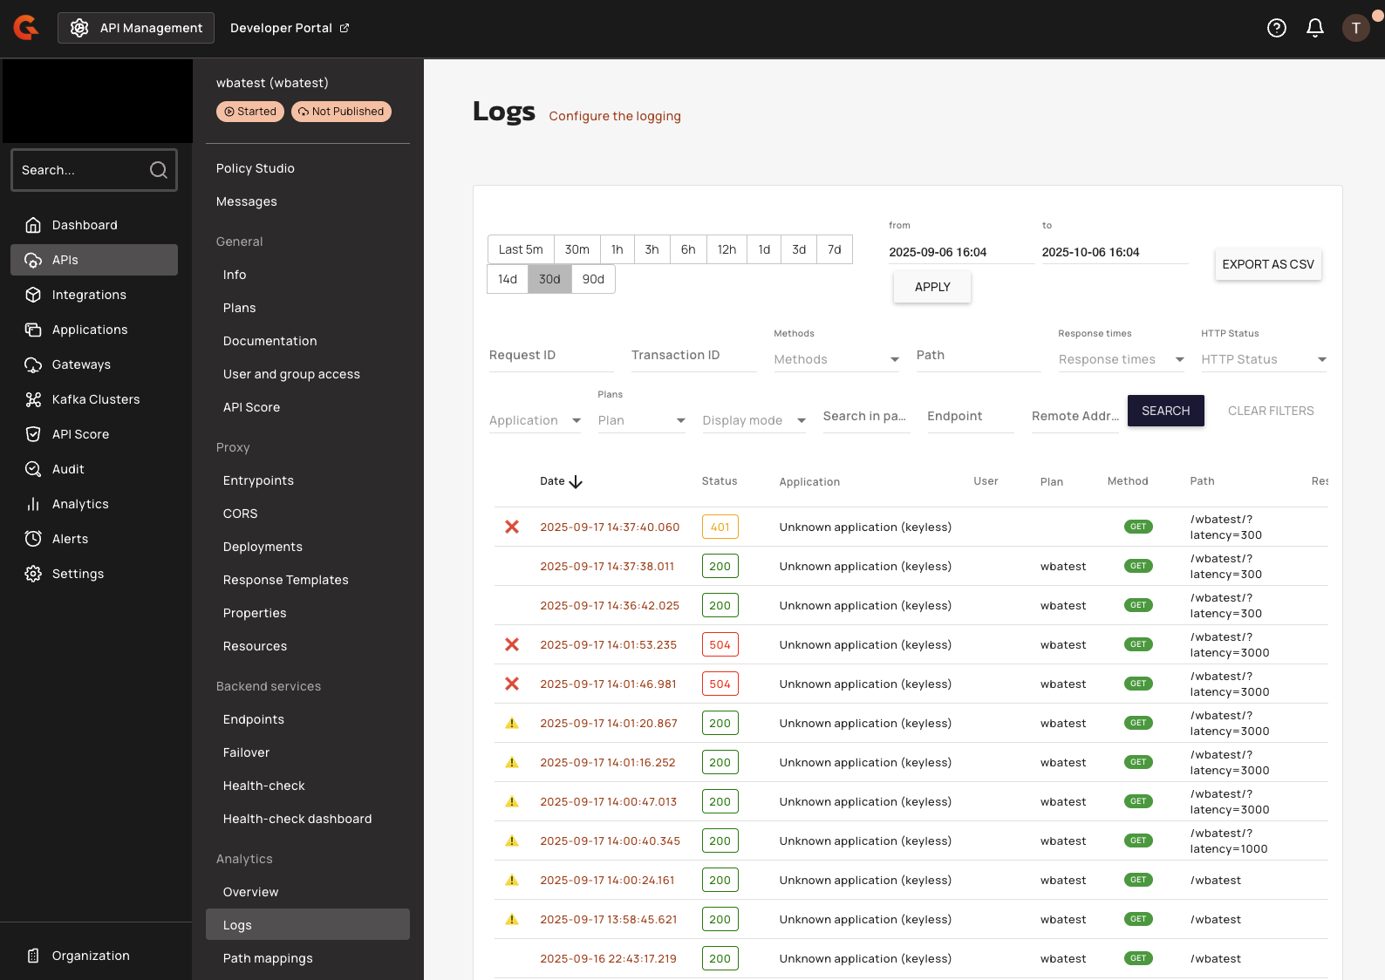Navigate to Health-check dashboard
This screenshot has width=1385, height=980.
[297, 819]
